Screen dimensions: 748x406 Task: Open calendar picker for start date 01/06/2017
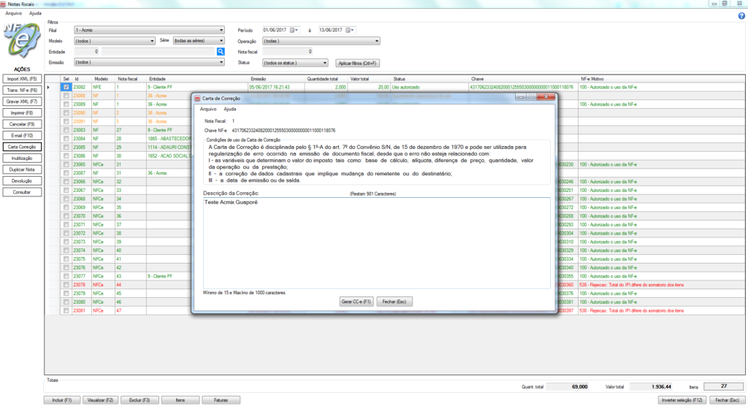(295, 31)
